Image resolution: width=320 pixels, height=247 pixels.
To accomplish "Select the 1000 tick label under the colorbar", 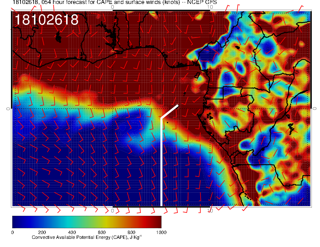I will [x=161, y=232].
